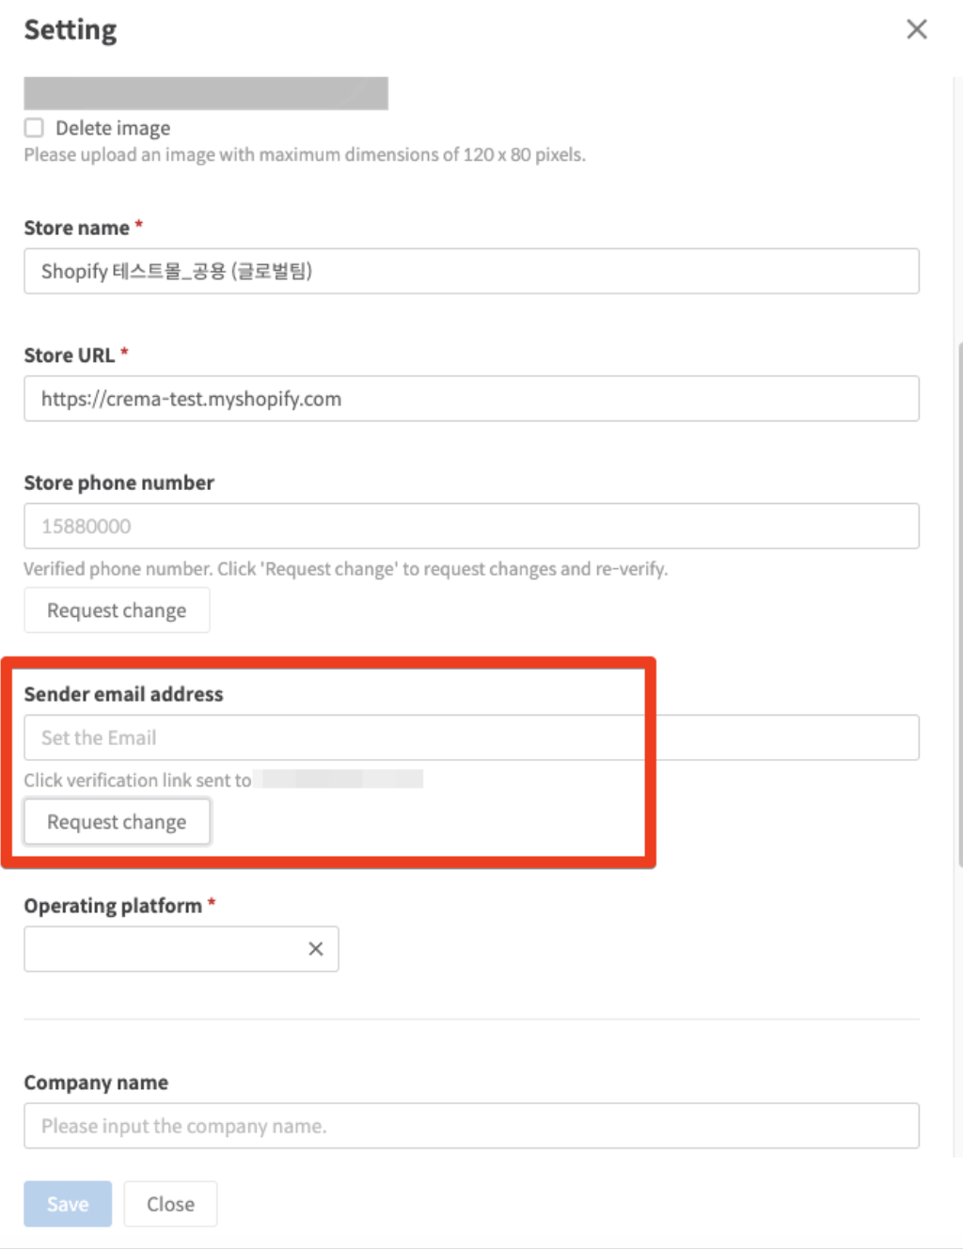This screenshot has width=963, height=1249.
Task: Click into the Store URL field
Action: coord(471,399)
